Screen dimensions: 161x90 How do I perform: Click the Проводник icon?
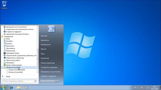point(5,62)
